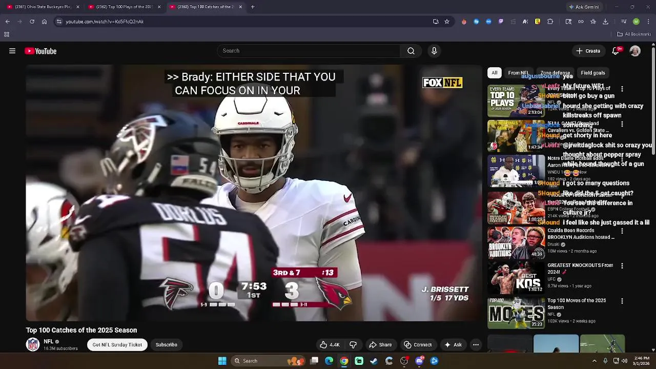
Task: Open more actions ellipsis under video
Action: (x=476, y=345)
